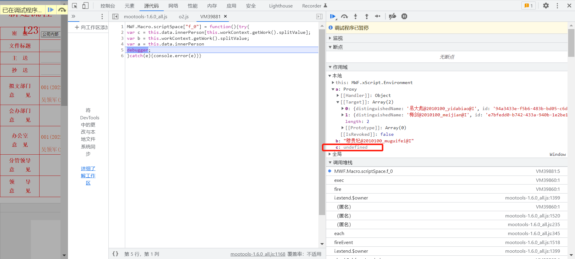575x259 pixels.
Task: Switch to the 控制台 console tab
Action: [108, 6]
